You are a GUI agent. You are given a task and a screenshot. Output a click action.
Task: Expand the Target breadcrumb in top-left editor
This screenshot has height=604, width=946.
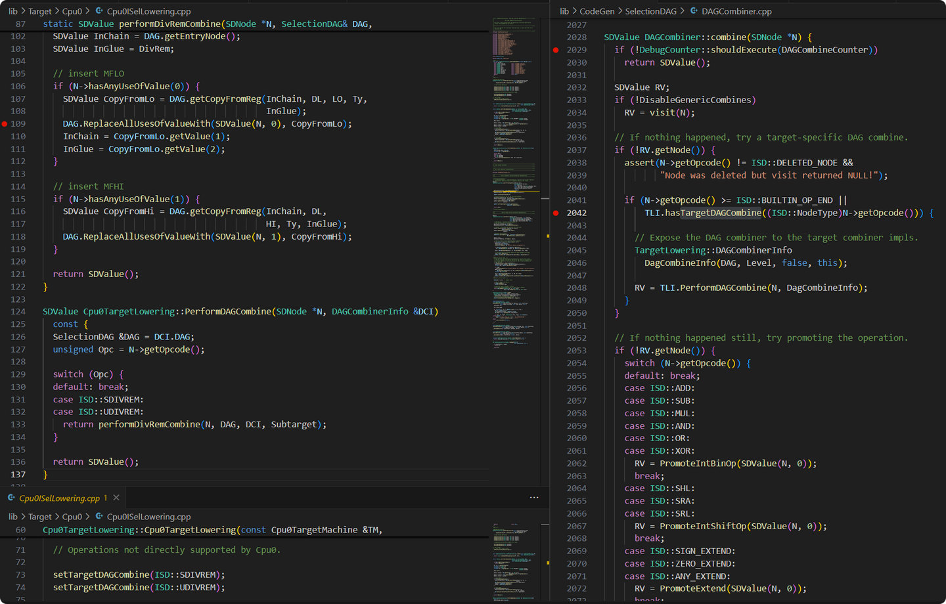pos(39,11)
